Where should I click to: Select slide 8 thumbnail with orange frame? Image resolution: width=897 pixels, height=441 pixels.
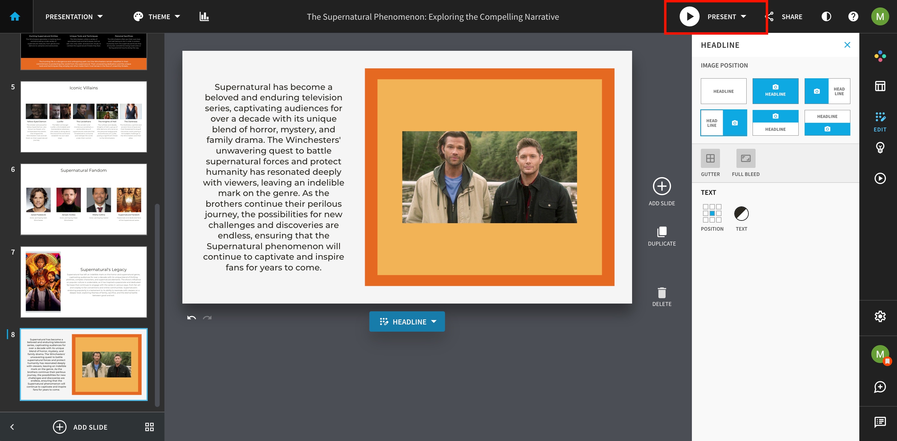pyautogui.click(x=84, y=365)
